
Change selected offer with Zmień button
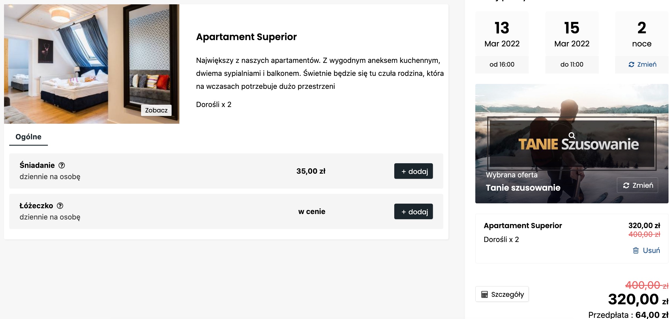click(x=637, y=185)
